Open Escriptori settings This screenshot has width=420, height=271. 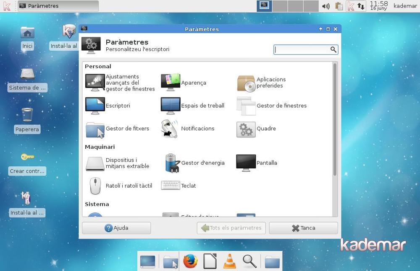tap(95, 106)
